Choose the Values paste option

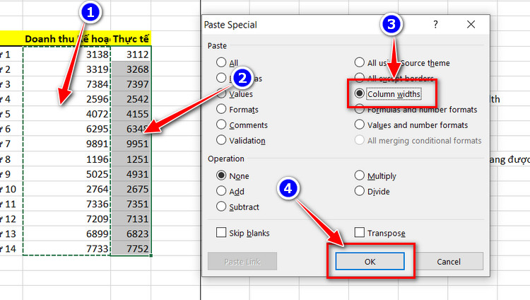221,94
